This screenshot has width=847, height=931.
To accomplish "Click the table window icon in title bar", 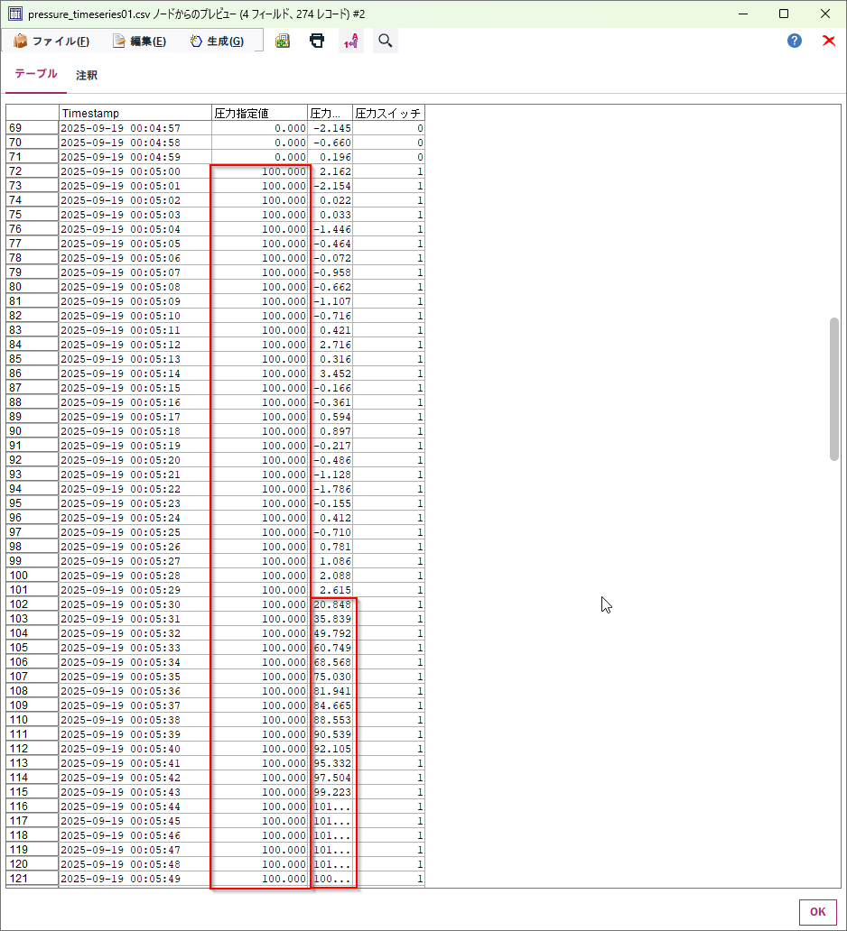I will 14,13.
